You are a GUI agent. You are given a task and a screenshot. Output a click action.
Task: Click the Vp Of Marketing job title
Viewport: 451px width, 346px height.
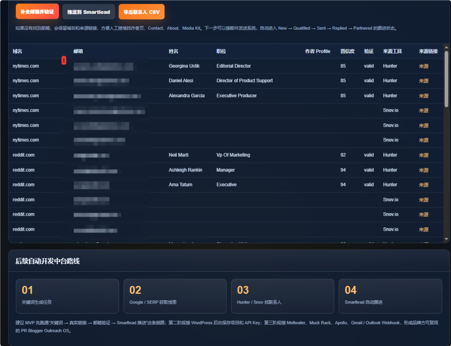pos(233,155)
